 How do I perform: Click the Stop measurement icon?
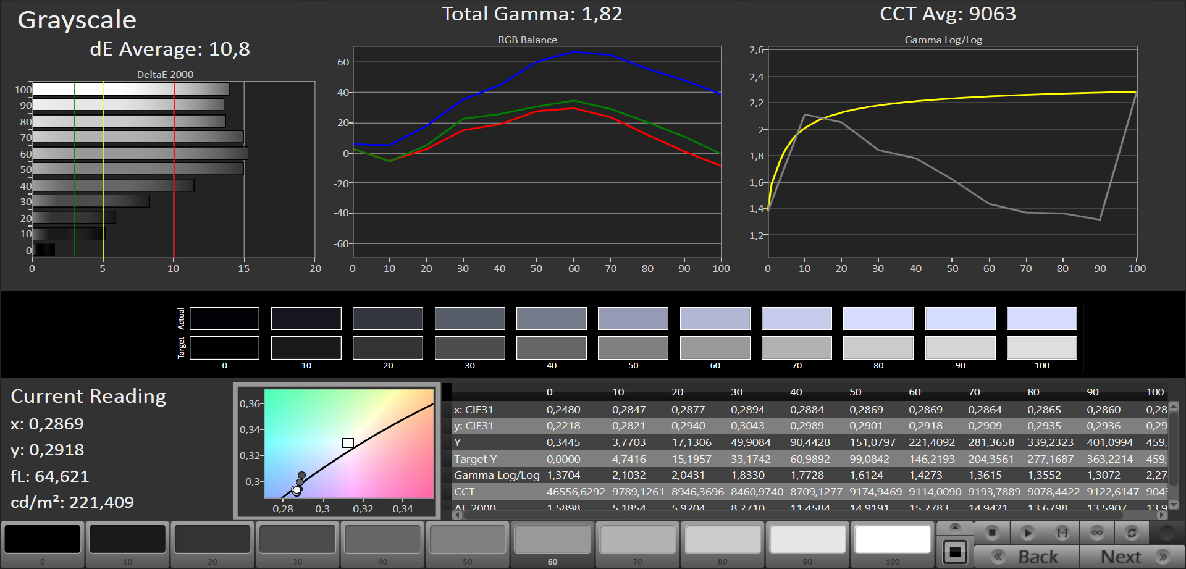pyautogui.click(x=992, y=532)
